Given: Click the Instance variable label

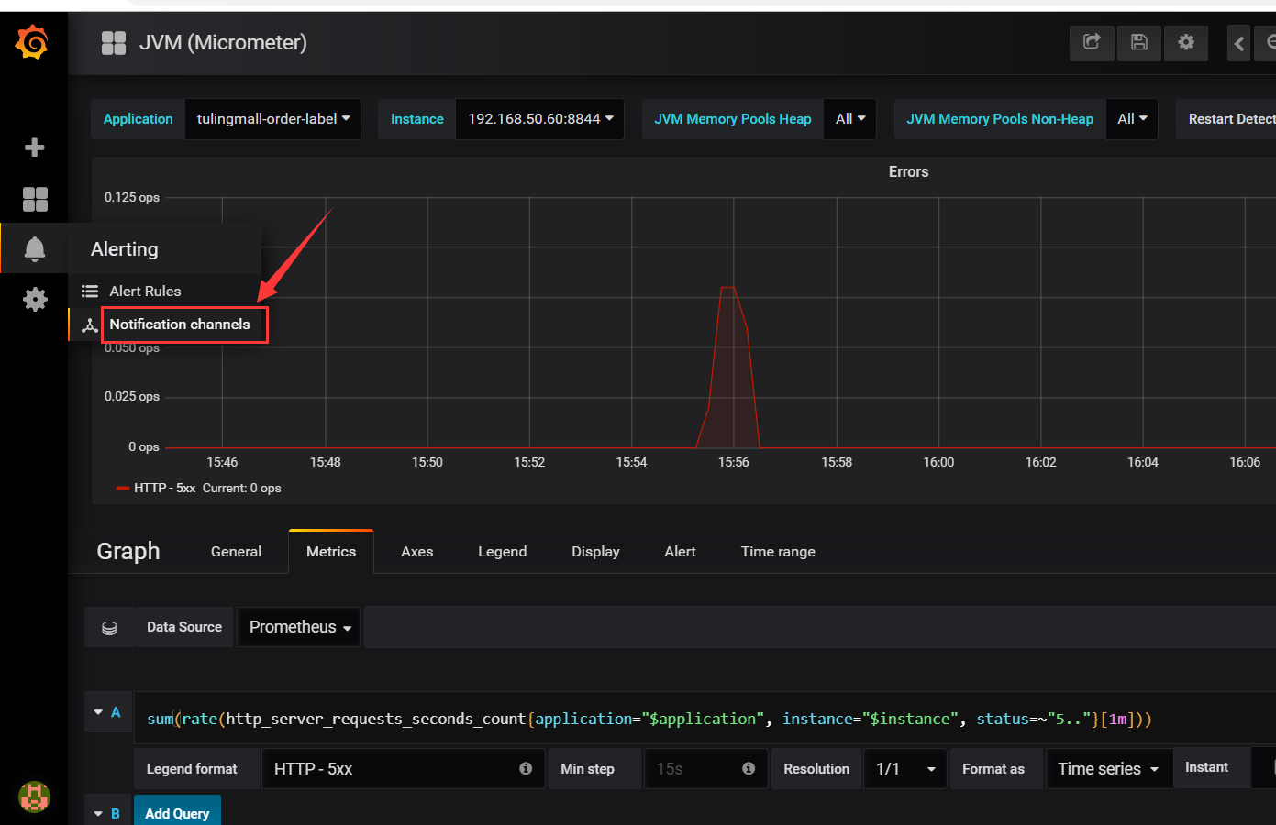Looking at the screenshot, I should pos(416,119).
